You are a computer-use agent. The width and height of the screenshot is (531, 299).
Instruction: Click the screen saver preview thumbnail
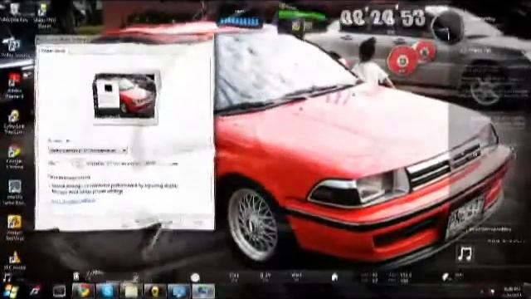pyautogui.click(x=125, y=96)
